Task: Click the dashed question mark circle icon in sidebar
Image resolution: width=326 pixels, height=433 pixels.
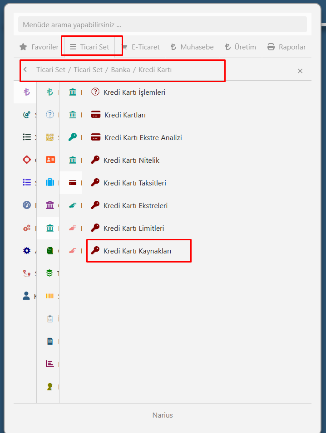Action: pyautogui.click(x=50, y=114)
